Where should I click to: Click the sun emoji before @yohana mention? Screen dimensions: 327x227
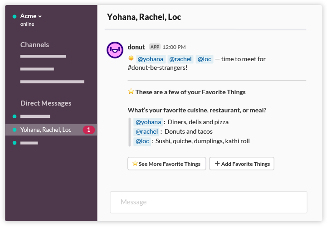pos(131,58)
